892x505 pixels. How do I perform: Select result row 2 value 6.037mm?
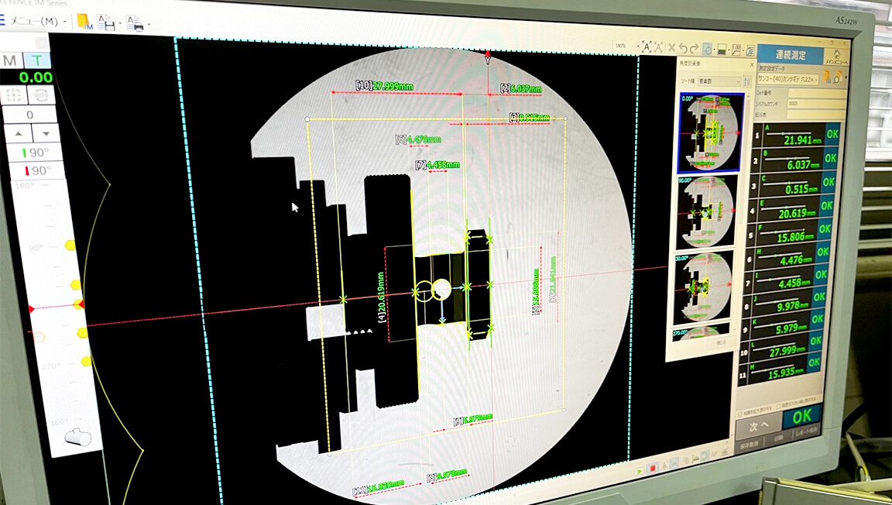click(x=792, y=160)
